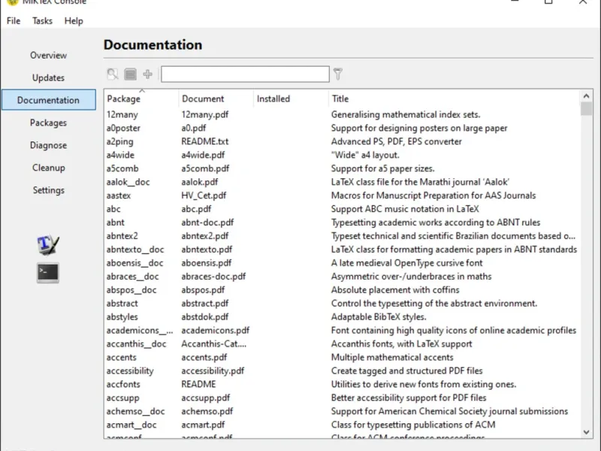Image resolution: width=601 pixels, height=451 pixels.
Task: Click title 'Absolute placement with coffins'
Action: coord(395,290)
